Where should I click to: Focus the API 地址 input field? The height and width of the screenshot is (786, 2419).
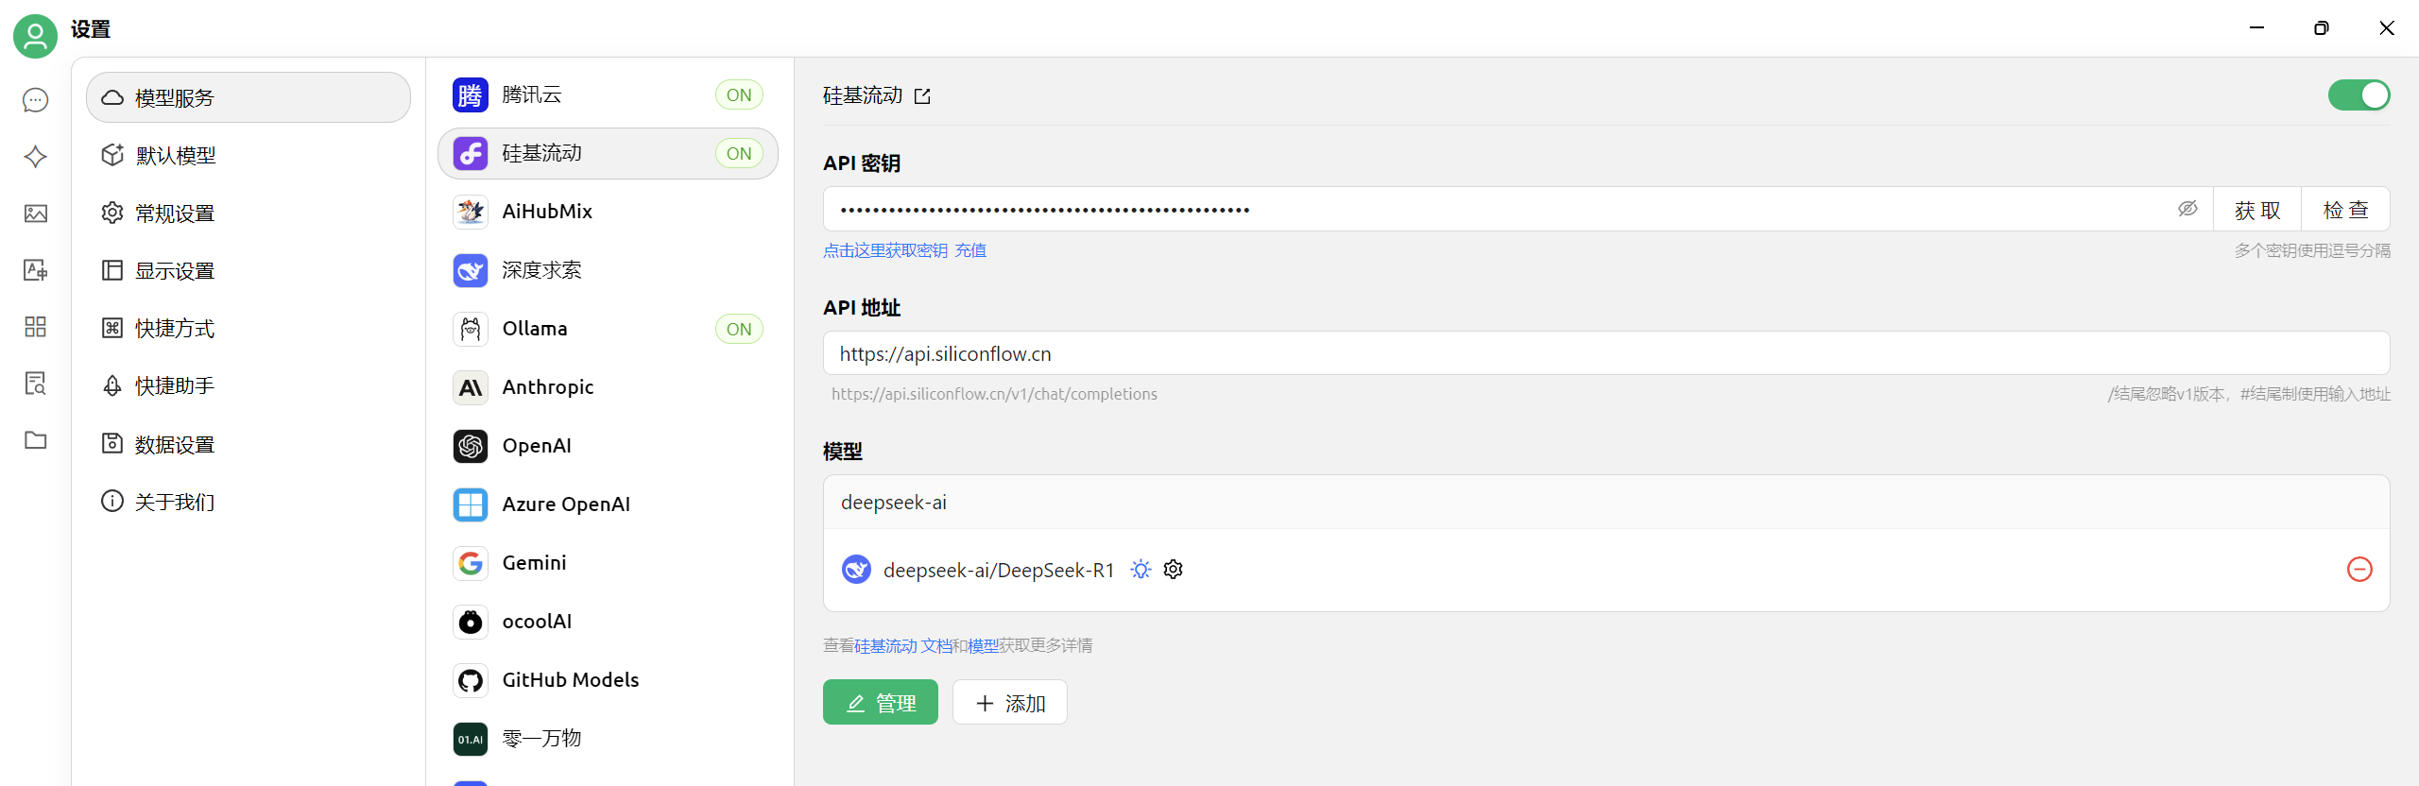click(1606, 353)
